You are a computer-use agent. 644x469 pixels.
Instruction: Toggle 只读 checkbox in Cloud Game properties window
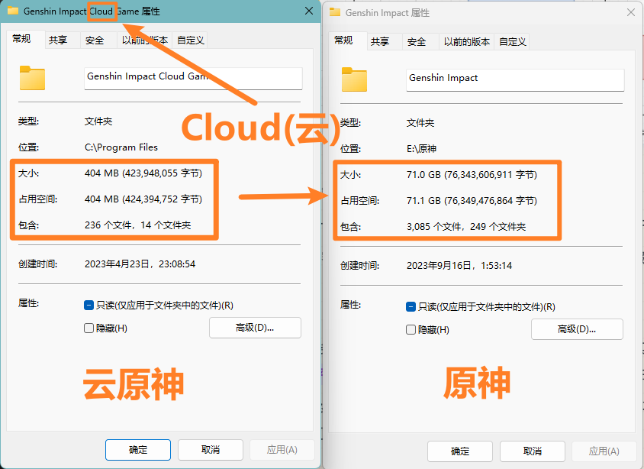pyautogui.click(x=89, y=306)
